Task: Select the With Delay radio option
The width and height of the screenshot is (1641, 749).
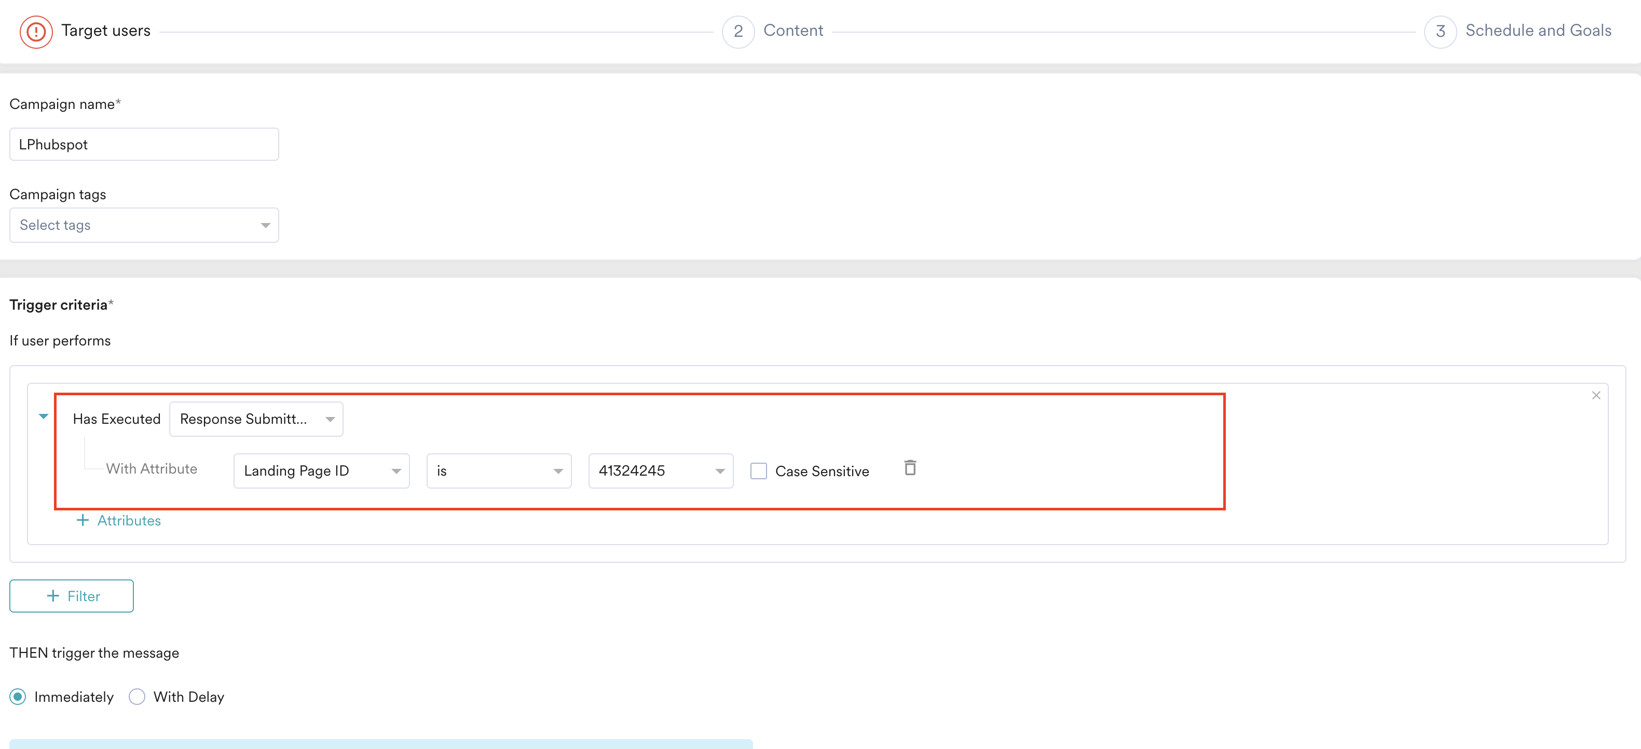Action: point(137,697)
